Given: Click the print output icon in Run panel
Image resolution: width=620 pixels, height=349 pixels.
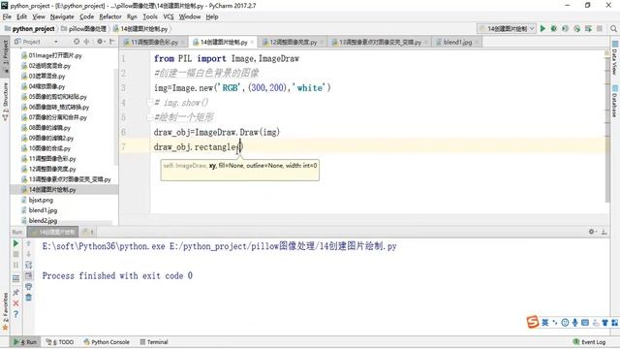Looking at the screenshot, I should (x=28, y=287).
